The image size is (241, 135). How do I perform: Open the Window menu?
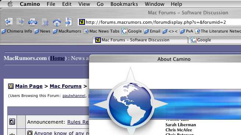coord(155,4)
